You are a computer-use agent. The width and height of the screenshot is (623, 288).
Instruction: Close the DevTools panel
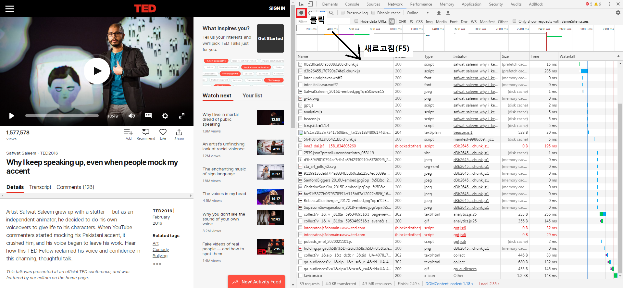[618, 4]
